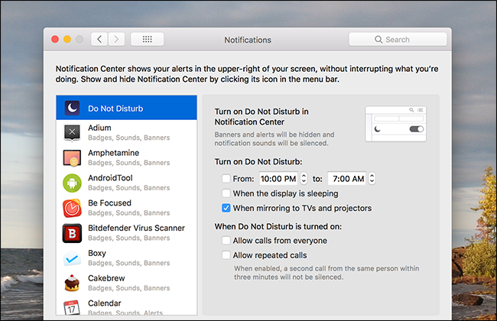
Task: Click the Adium app icon
Action: coord(72,132)
